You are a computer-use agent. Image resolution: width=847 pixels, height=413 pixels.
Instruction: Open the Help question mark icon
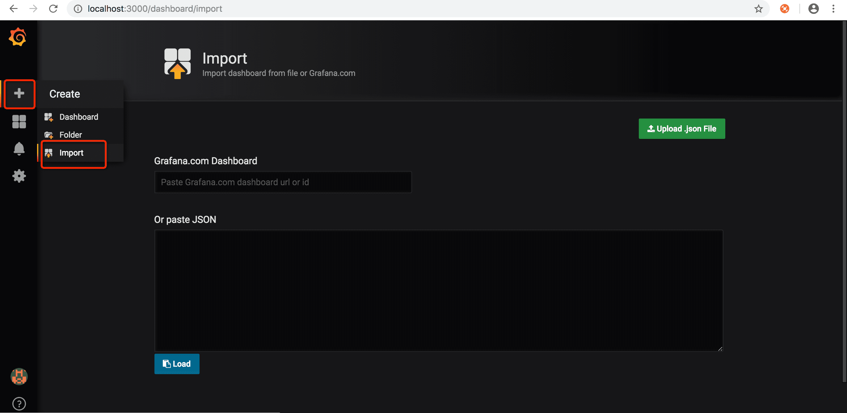19,403
